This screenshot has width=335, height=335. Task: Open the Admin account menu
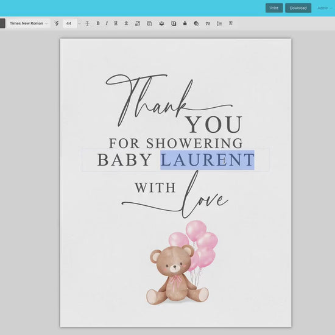[324, 8]
